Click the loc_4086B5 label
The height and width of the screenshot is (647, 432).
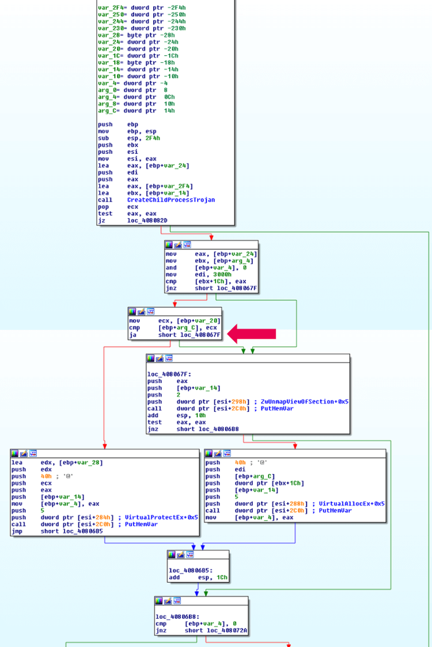191,570
